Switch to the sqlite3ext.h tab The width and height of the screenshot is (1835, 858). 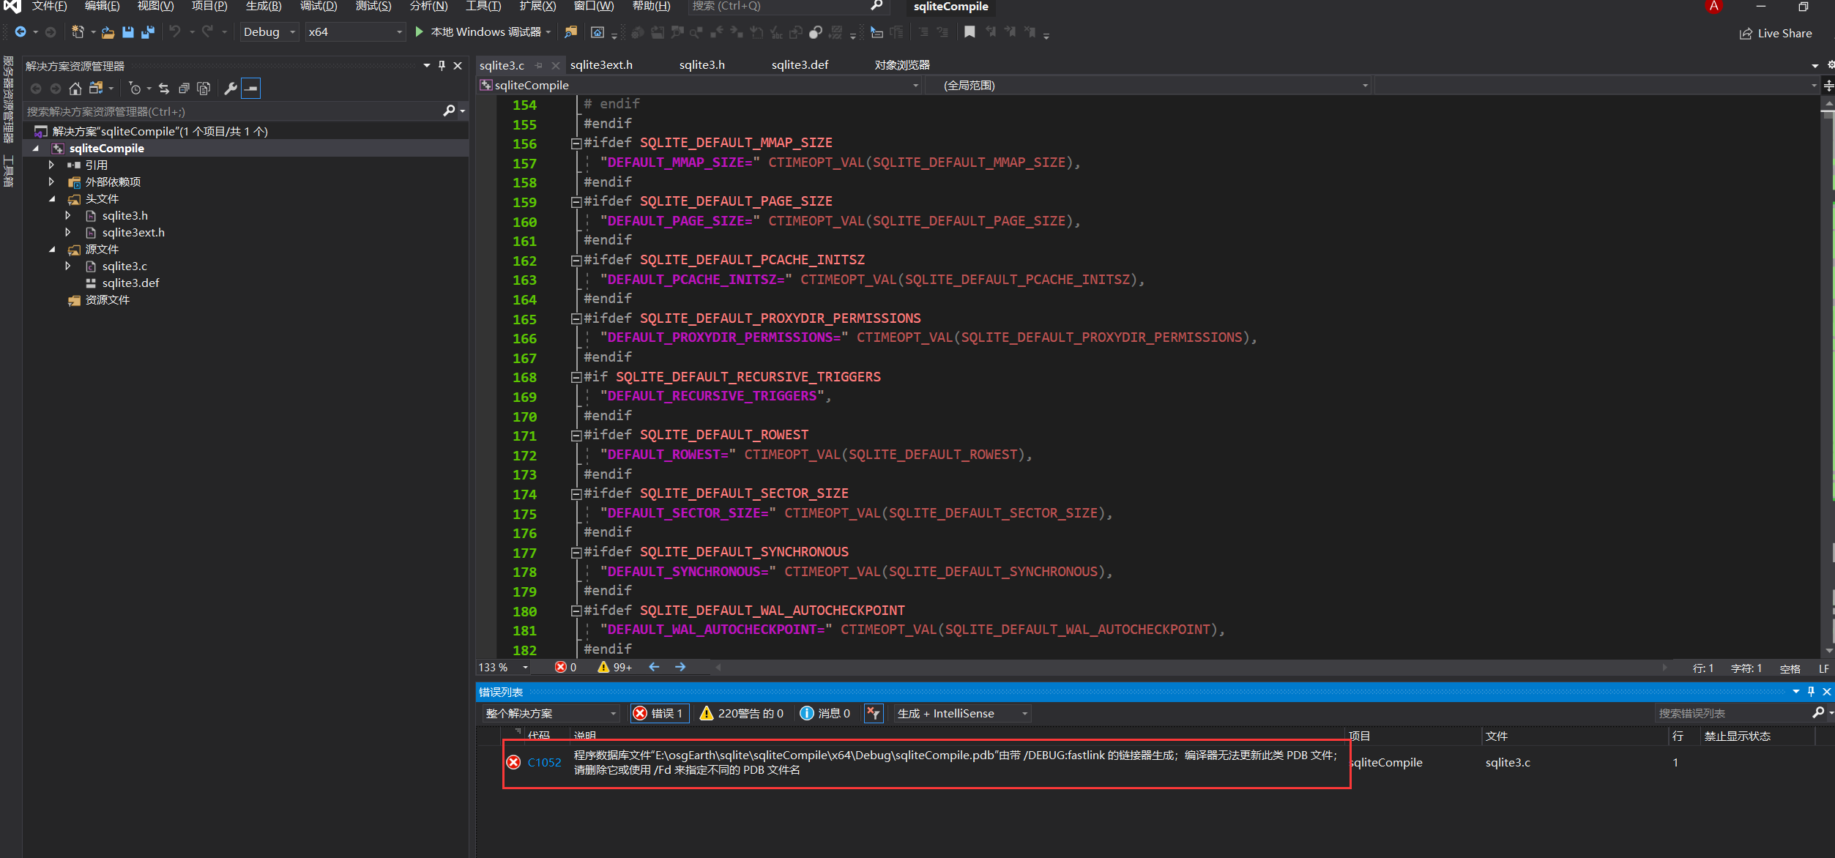(600, 64)
